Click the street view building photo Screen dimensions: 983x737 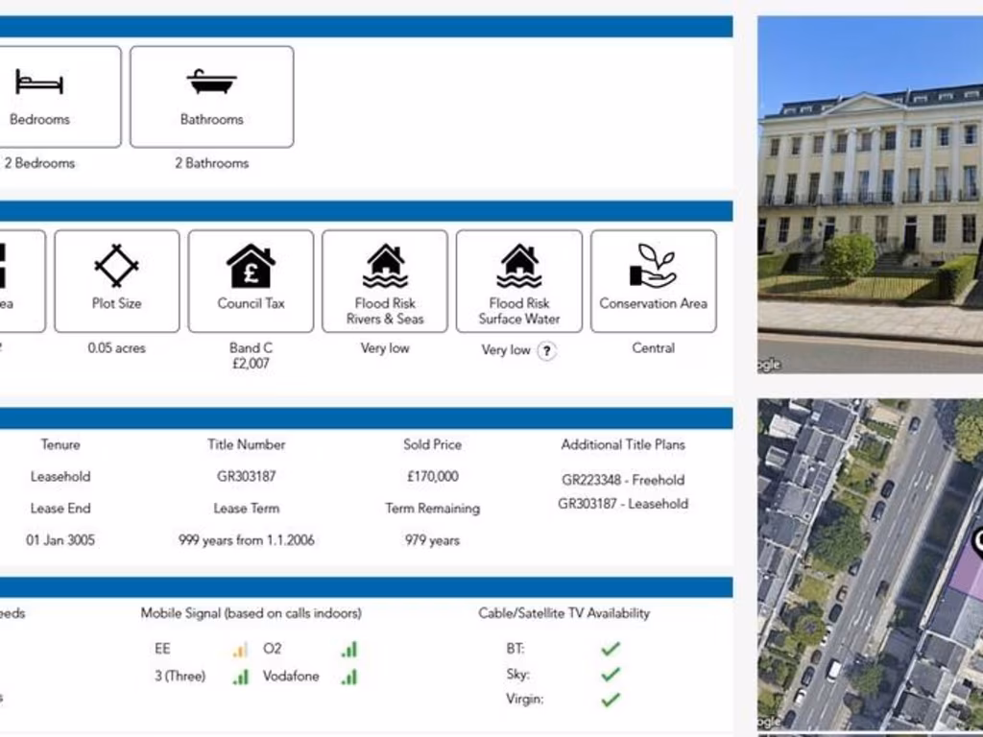[x=869, y=194]
